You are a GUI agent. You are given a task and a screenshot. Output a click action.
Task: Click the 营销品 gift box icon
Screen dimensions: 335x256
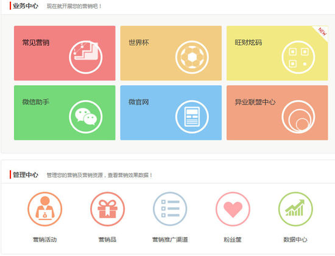107,209
